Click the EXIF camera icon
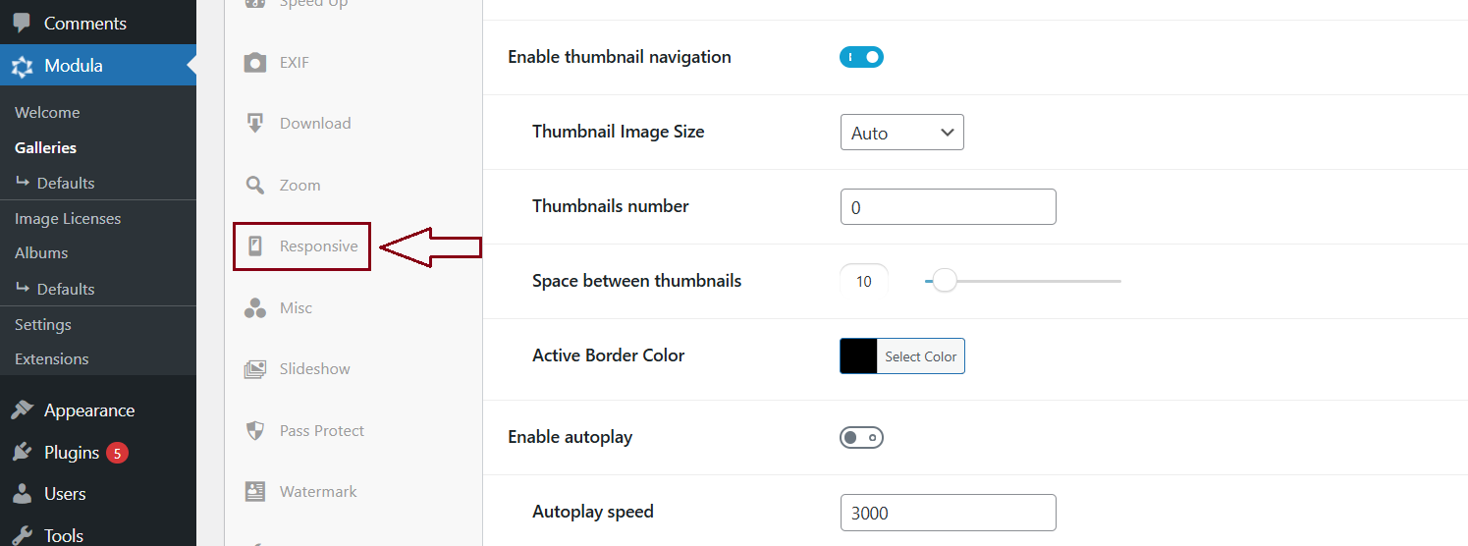This screenshot has height=546, width=1468. (x=255, y=63)
